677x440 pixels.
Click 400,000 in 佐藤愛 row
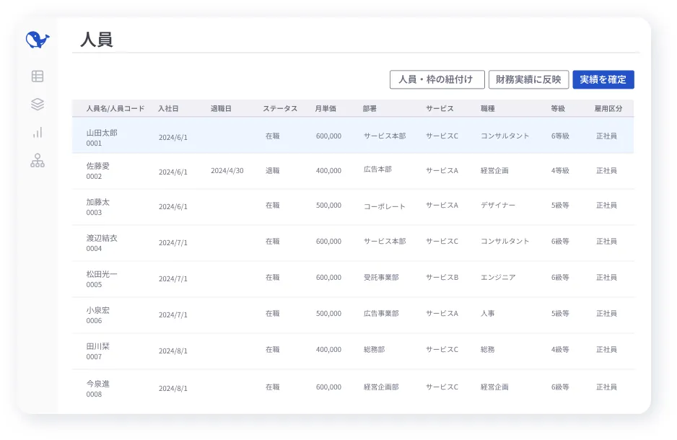coord(328,171)
